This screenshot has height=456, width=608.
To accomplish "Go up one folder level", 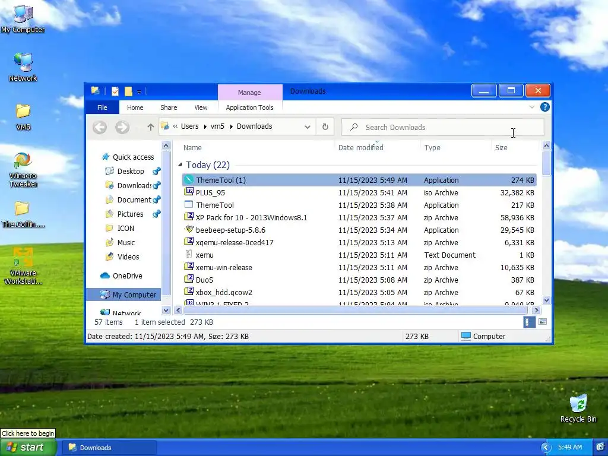I will pos(150,127).
